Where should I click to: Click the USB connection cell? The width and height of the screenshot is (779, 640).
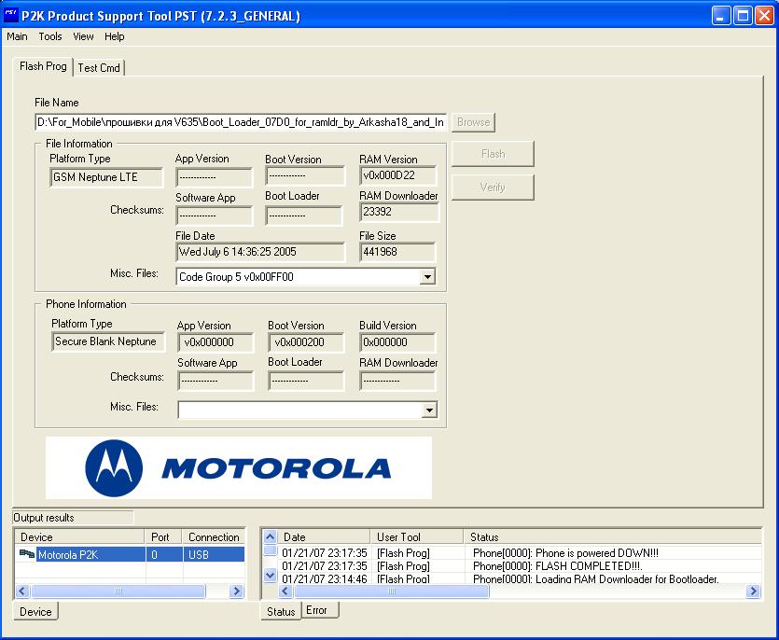[215, 554]
